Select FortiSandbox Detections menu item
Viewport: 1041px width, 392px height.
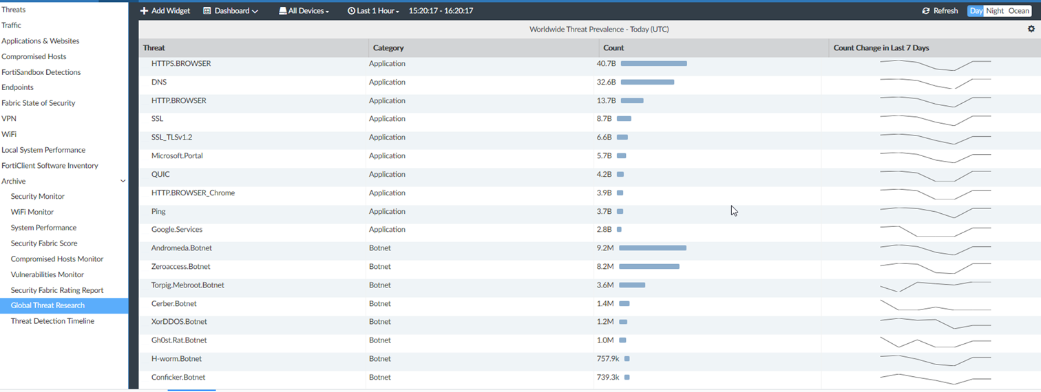pyautogui.click(x=41, y=72)
